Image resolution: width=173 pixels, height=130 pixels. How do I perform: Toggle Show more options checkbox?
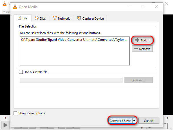click(x=15, y=113)
